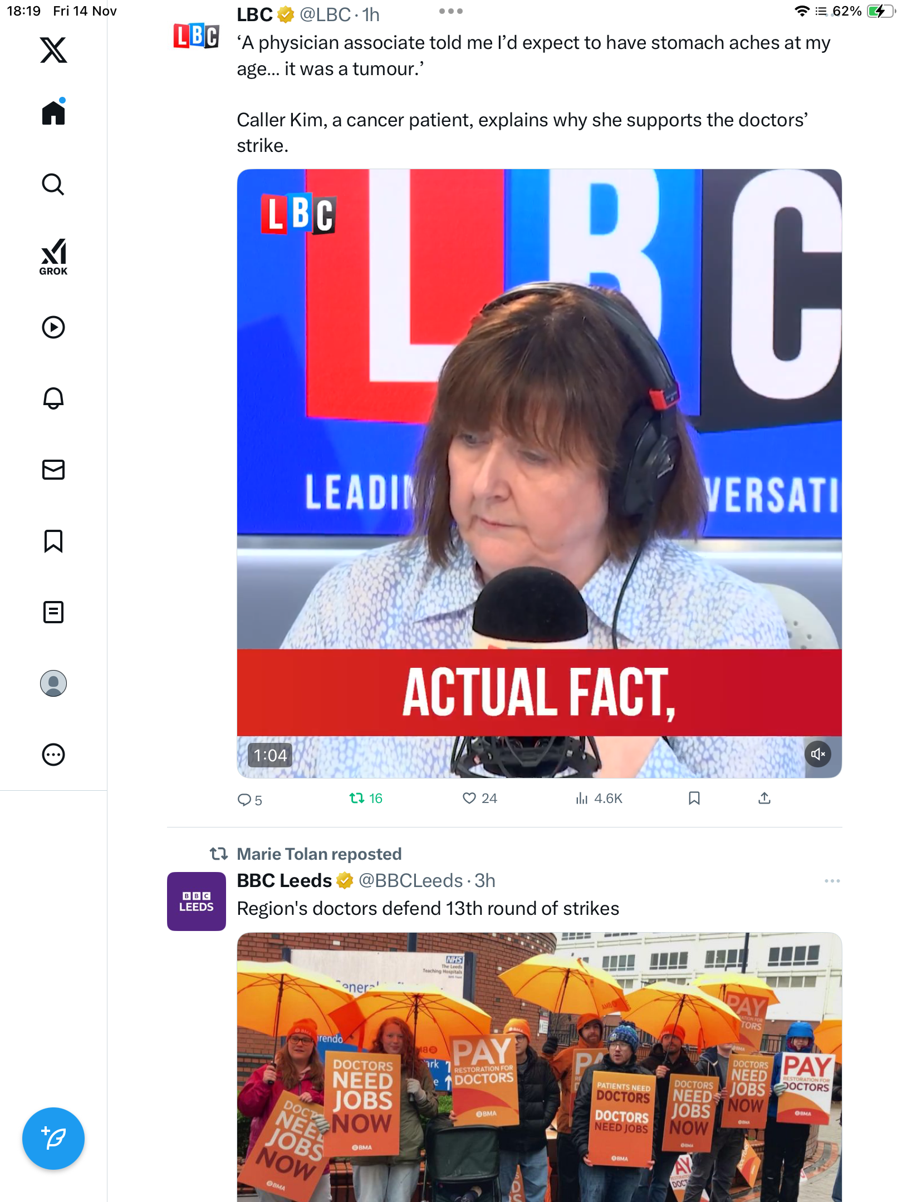
Task: Open Bookmarks in sidebar
Action: pyautogui.click(x=53, y=541)
